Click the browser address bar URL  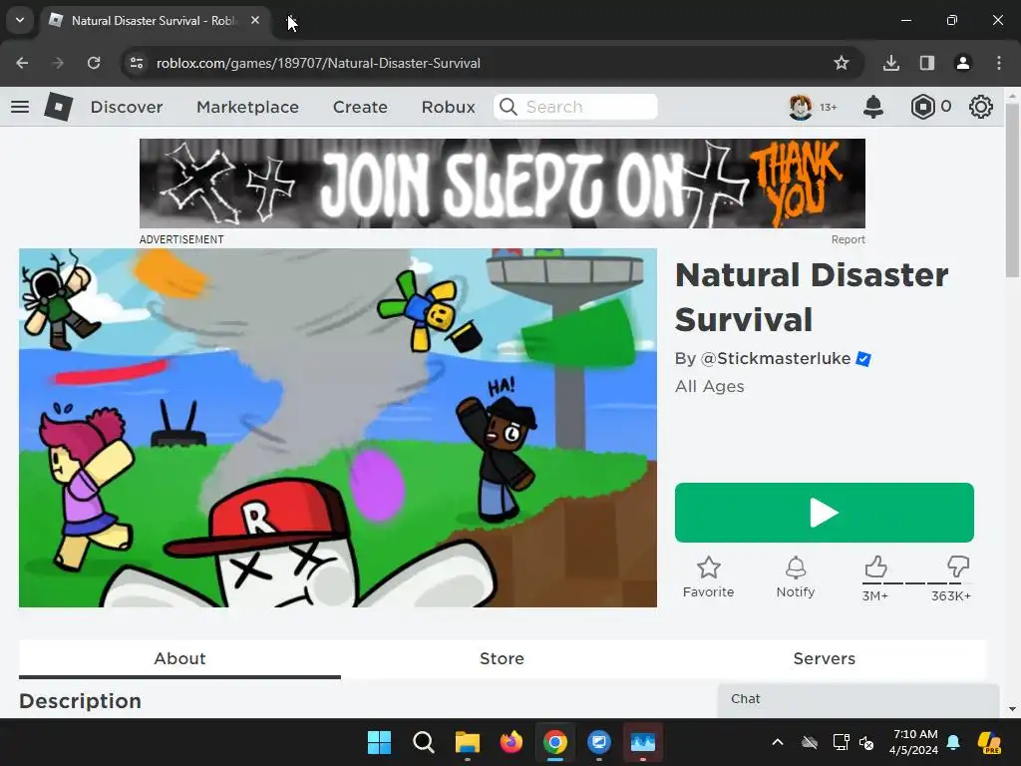coord(318,63)
